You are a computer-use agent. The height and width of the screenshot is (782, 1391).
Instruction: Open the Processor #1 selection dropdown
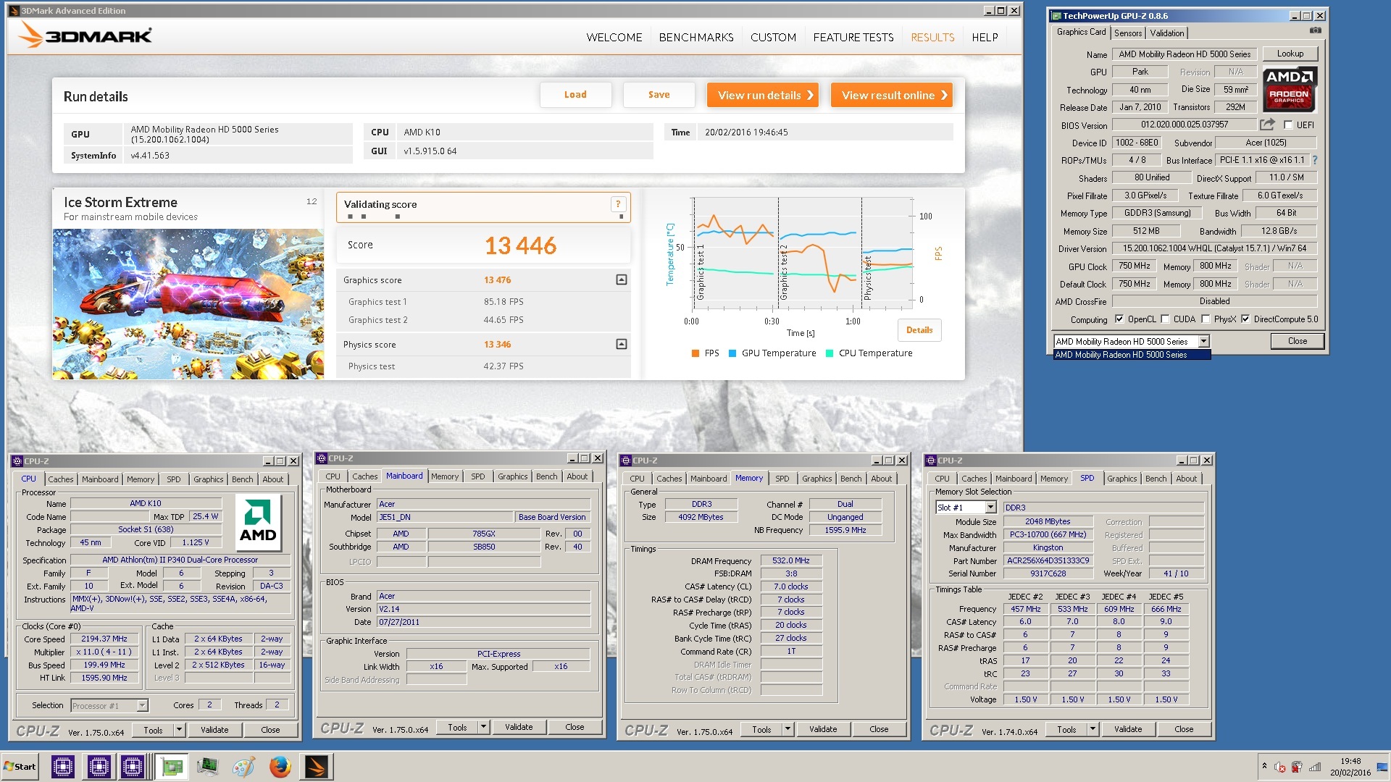(142, 705)
